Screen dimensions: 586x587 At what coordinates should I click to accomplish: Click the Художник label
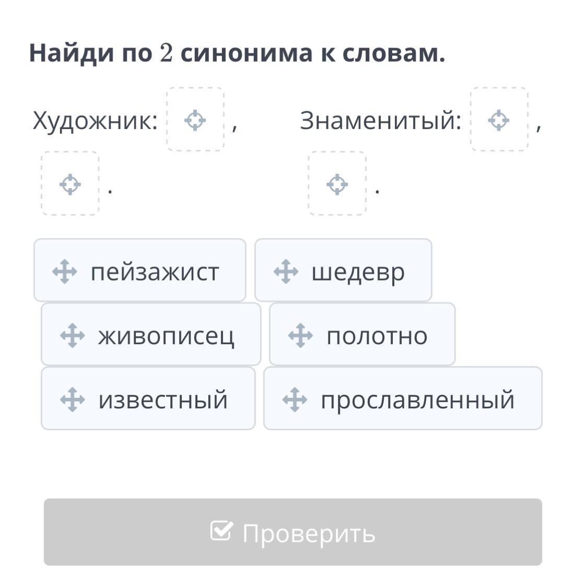point(95,121)
